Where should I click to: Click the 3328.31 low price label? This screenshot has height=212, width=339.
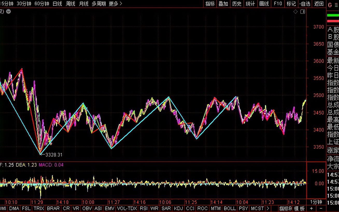tap(54, 155)
